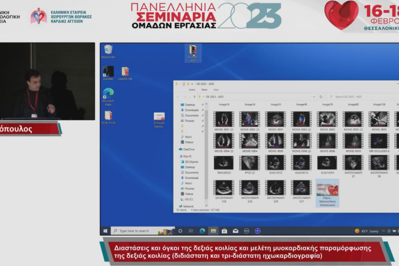Open Microsoft Store from the taskbar

tap(224, 231)
